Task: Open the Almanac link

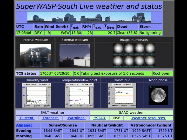Action: coord(24,125)
